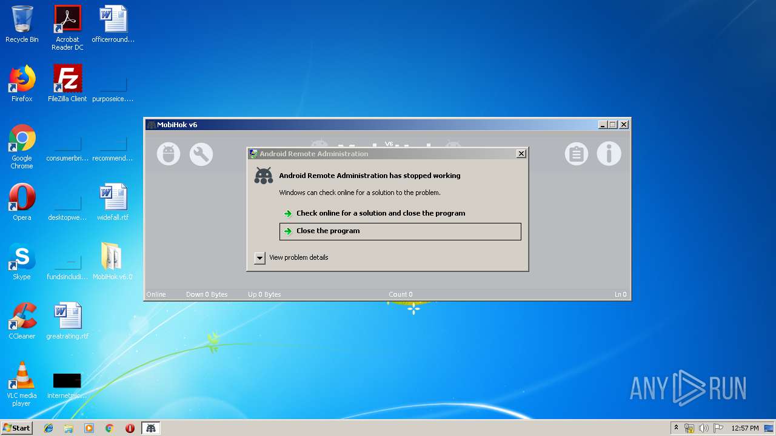Maximize the MobiHok v6 window
This screenshot has height=436, width=776.
pyautogui.click(x=613, y=125)
